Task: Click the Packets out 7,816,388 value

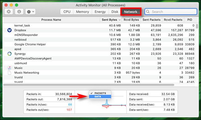Action: (65, 99)
